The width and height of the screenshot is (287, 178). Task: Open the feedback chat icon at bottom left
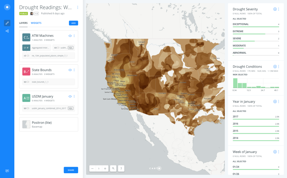7,171
